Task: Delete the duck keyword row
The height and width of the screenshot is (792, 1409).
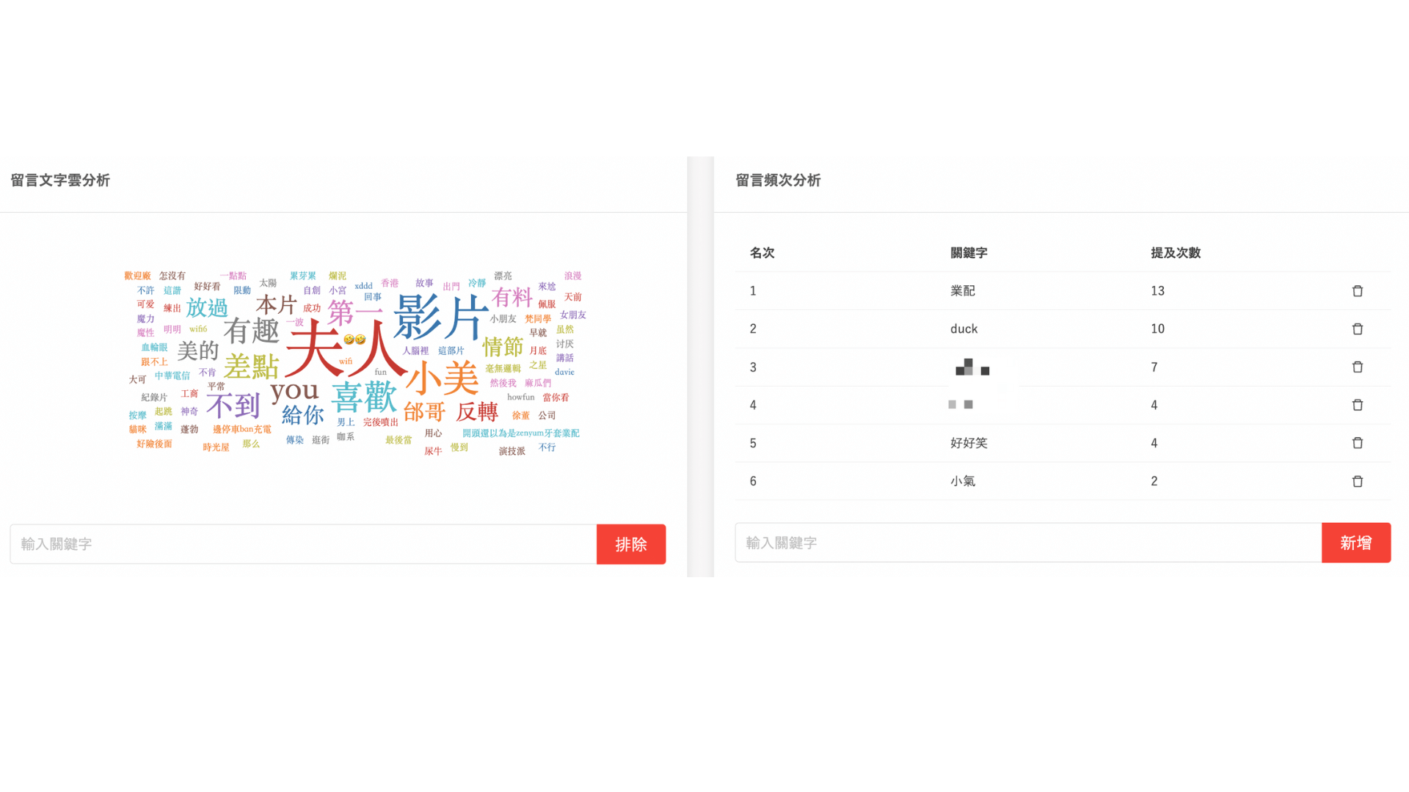Action: click(x=1357, y=329)
